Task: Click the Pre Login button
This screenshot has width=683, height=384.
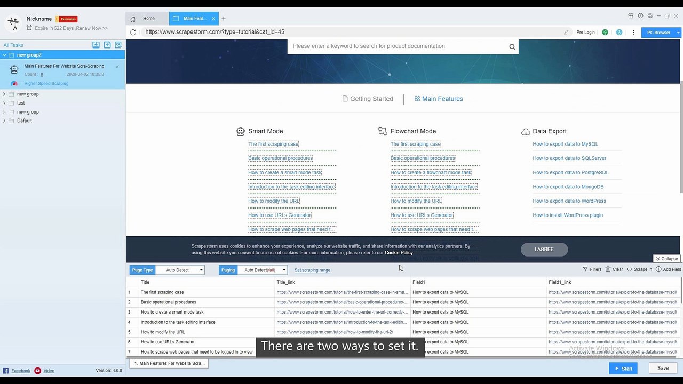Action: tap(585, 33)
